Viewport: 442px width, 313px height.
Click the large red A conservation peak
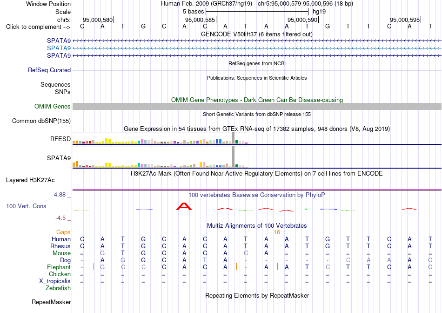pyautogui.click(x=184, y=206)
